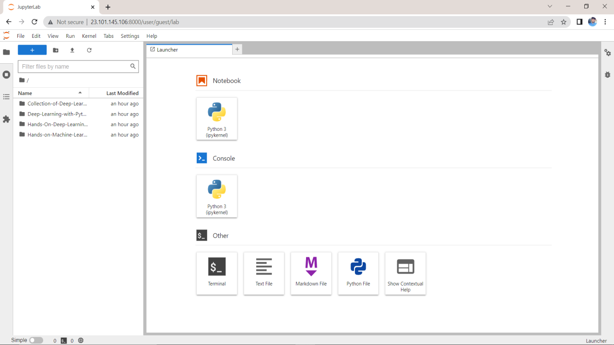This screenshot has height=345, width=614.
Task: Open the Tabs menu
Action: tap(108, 36)
